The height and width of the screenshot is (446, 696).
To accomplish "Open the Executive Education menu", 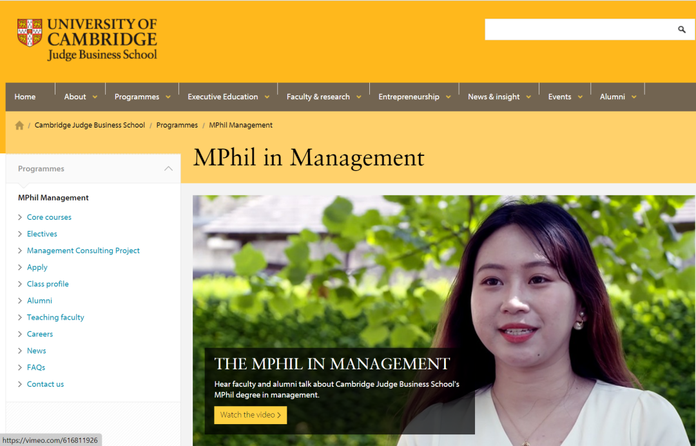I will [228, 97].
